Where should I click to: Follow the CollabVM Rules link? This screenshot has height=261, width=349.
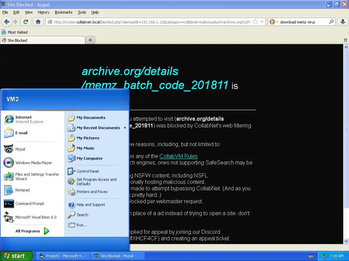pos(179,156)
